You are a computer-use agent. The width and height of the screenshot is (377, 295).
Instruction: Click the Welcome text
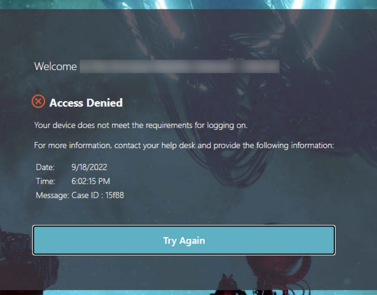pyautogui.click(x=55, y=67)
